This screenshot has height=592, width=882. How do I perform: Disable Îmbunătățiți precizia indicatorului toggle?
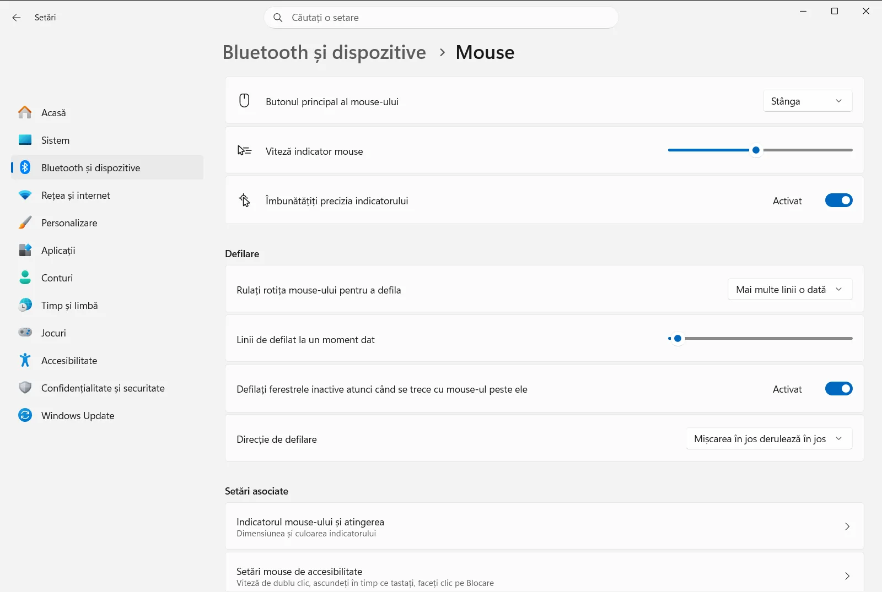coord(838,200)
